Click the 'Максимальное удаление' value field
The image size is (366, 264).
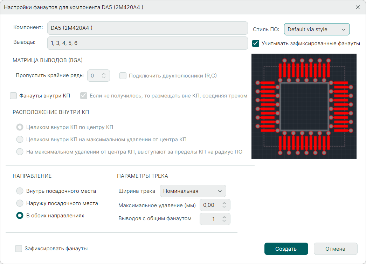point(209,205)
